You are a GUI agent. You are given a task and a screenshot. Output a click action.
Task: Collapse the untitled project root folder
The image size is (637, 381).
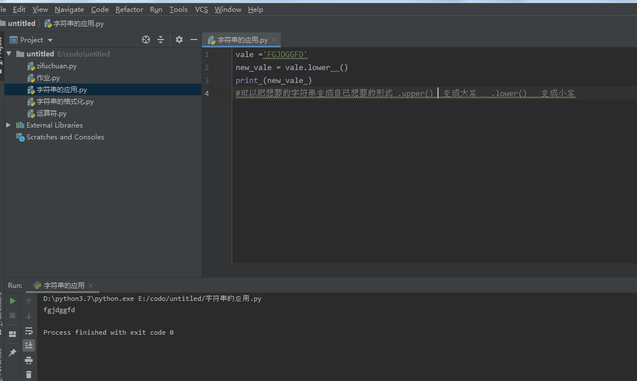[9, 54]
